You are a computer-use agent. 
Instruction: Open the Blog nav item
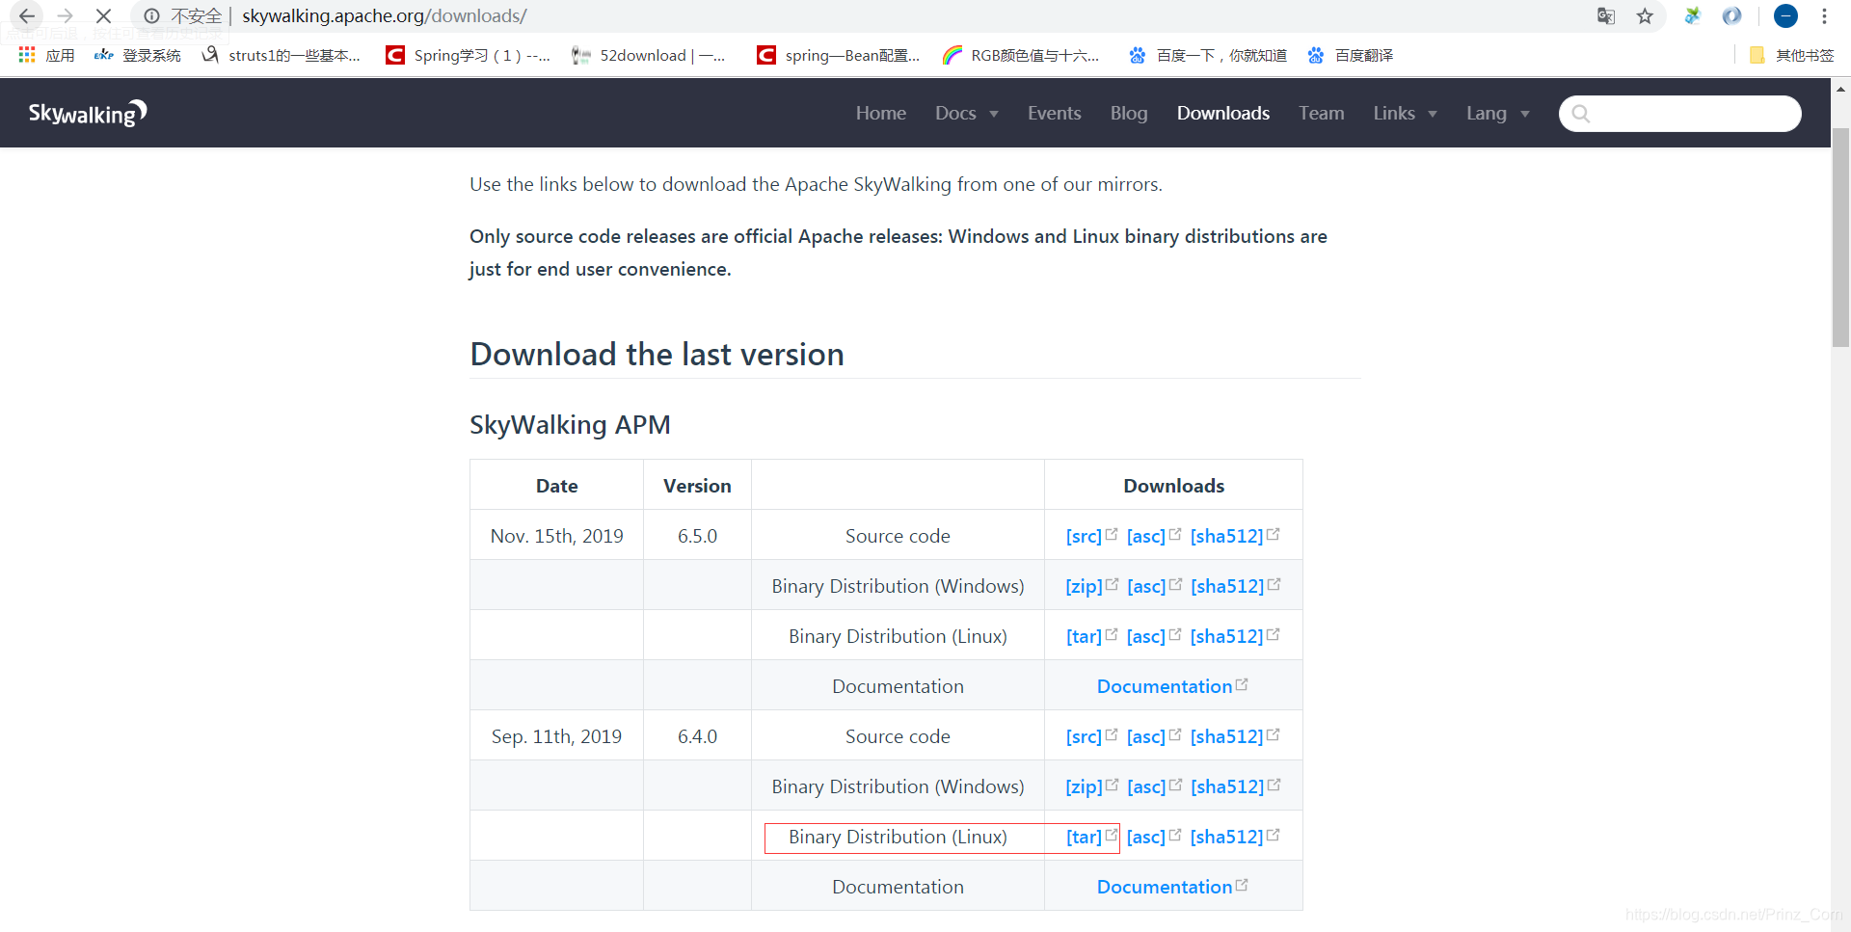click(1129, 114)
